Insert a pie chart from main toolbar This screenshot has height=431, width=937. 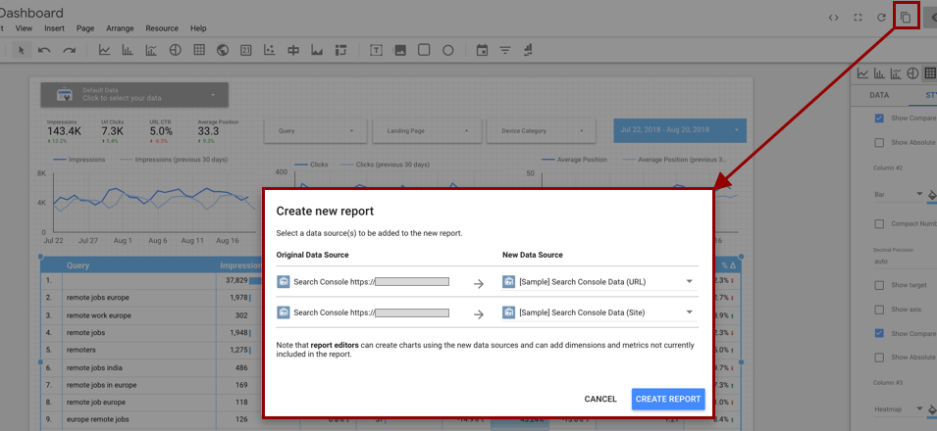[175, 50]
